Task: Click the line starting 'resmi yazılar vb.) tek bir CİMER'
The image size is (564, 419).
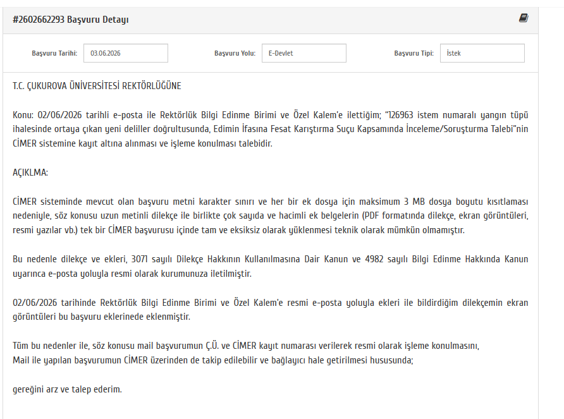Action: point(238,230)
